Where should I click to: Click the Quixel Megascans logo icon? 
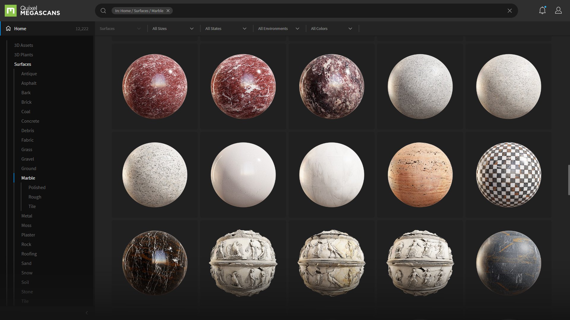(x=11, y=11)
